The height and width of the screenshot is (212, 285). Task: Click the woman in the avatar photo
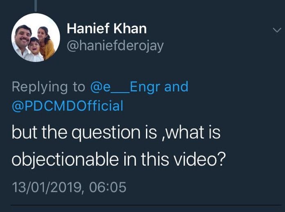click(x=44, y=36)
